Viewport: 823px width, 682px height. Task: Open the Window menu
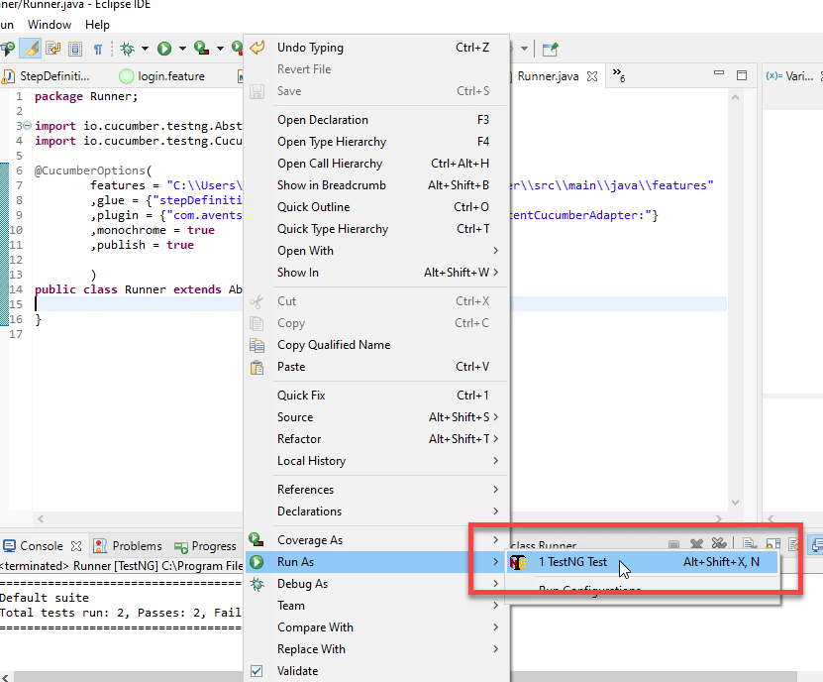click(x=50, y=24)
